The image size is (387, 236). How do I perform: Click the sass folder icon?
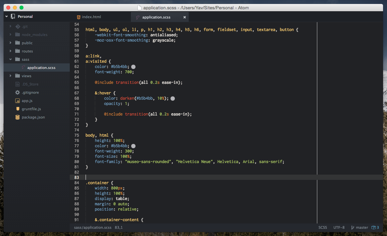(18, 59)
